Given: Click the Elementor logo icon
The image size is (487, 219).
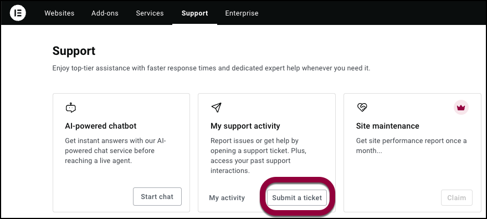Looking at the screenshot, I should [x=18, y=13].
